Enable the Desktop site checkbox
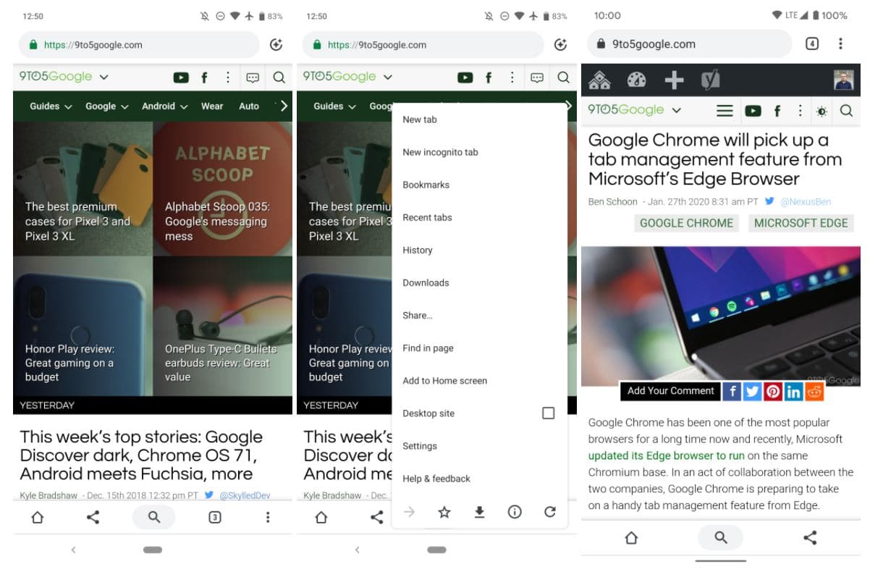The width and height of the screenshot is (870, 572). [x=548, y=413]
